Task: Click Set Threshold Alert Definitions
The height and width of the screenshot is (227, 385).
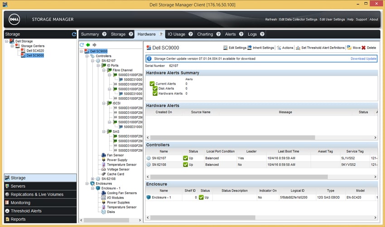Action: click(320, 48)
